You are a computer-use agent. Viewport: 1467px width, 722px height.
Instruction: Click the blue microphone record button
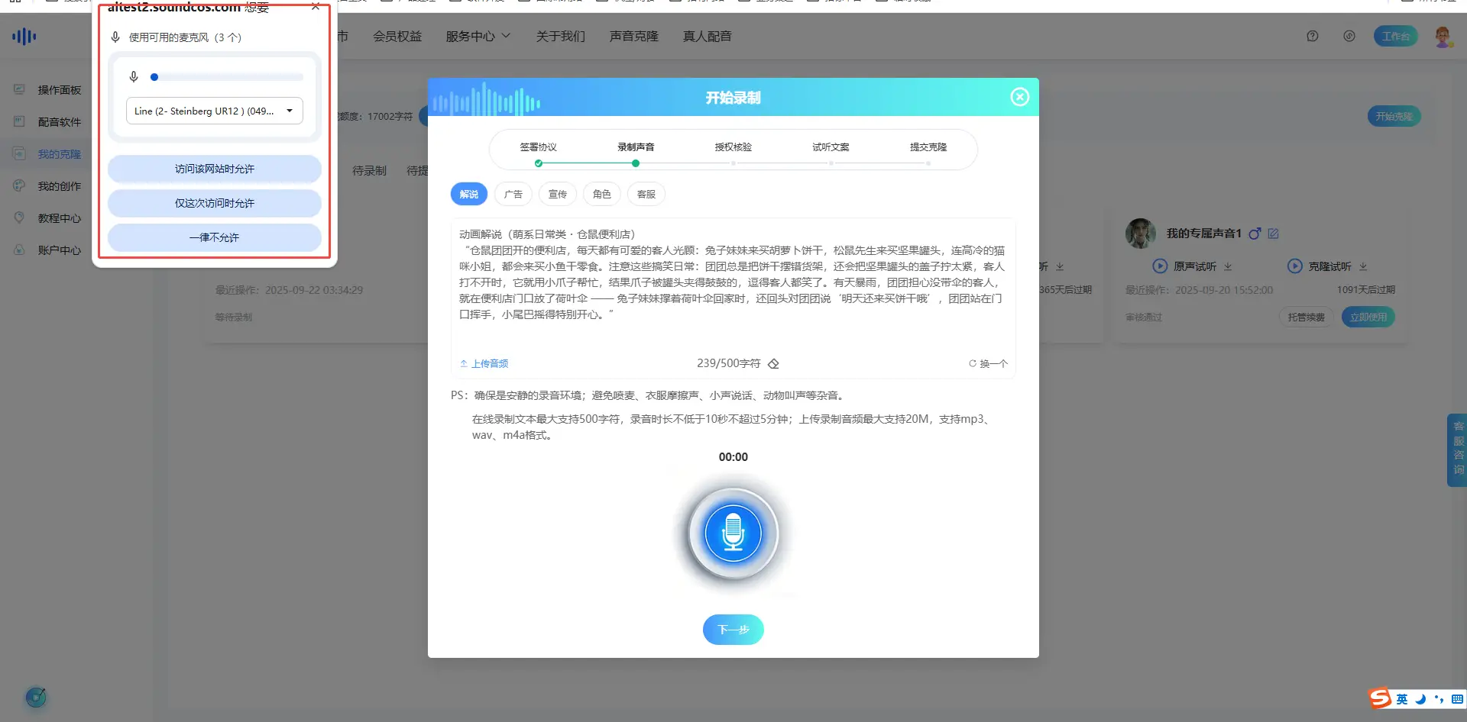click(733, 533)
